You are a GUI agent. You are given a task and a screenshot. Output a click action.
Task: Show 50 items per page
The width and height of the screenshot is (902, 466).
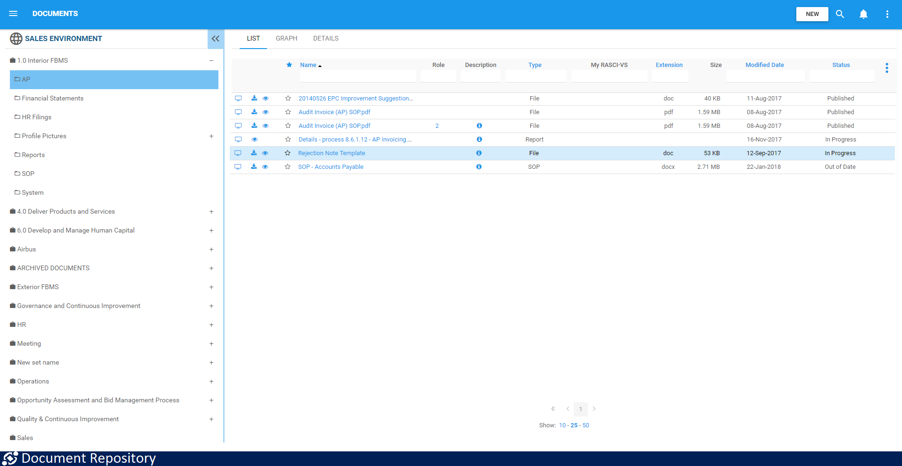tap(585, 425)
